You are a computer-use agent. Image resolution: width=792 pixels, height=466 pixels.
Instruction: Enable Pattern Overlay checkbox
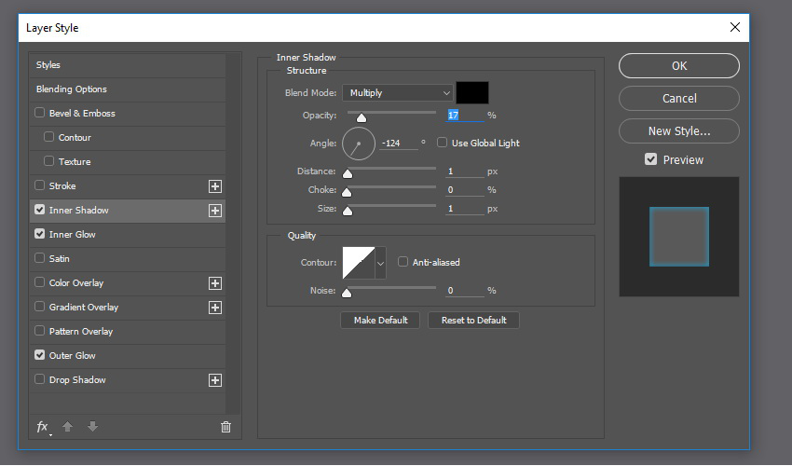39,331
